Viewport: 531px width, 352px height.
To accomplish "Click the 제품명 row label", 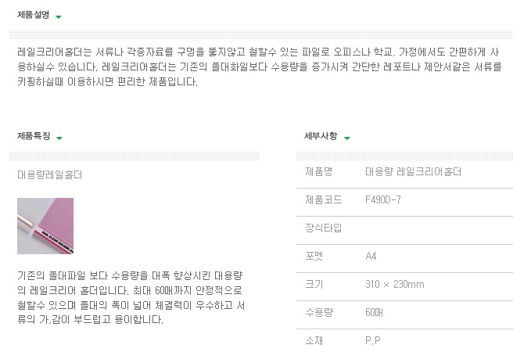I will click(318, 172).
